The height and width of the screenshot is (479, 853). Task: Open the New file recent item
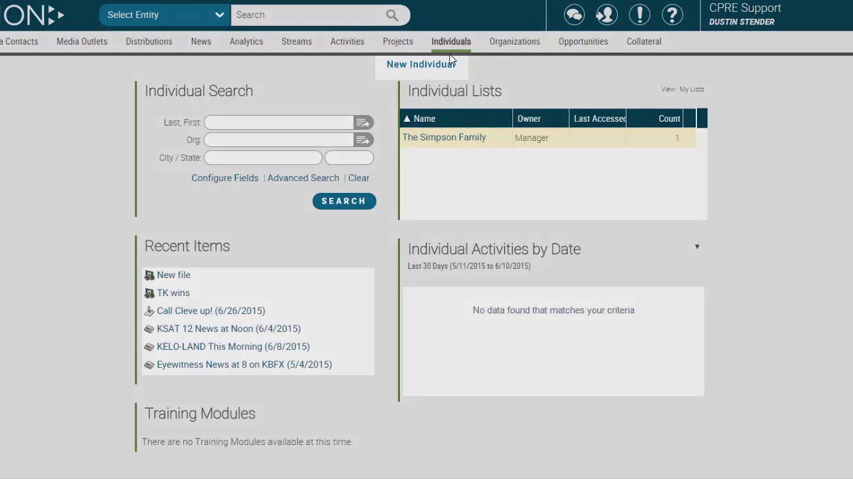173,275
